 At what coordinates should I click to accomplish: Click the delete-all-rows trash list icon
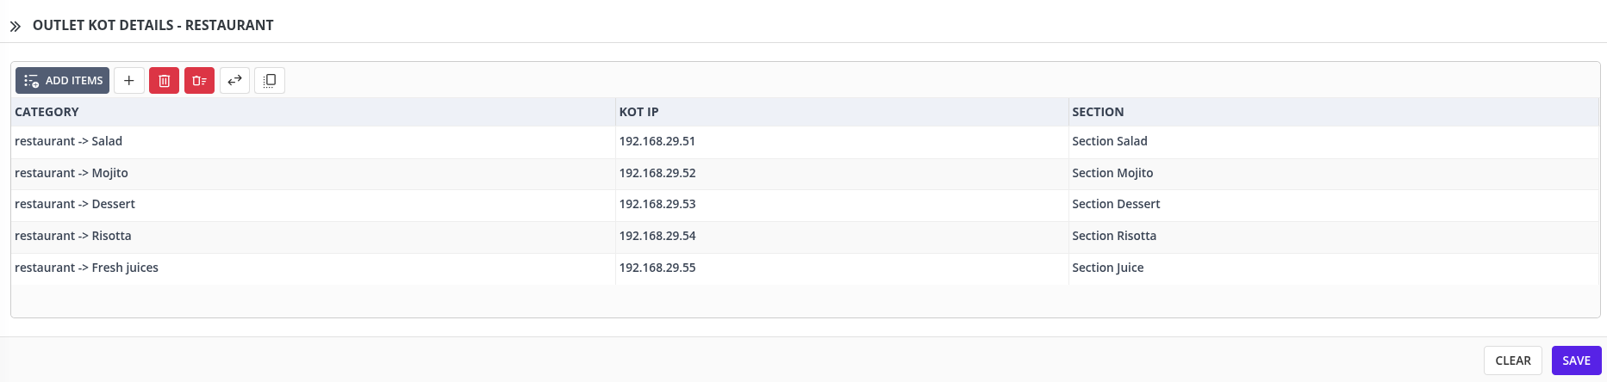point(199,81)
